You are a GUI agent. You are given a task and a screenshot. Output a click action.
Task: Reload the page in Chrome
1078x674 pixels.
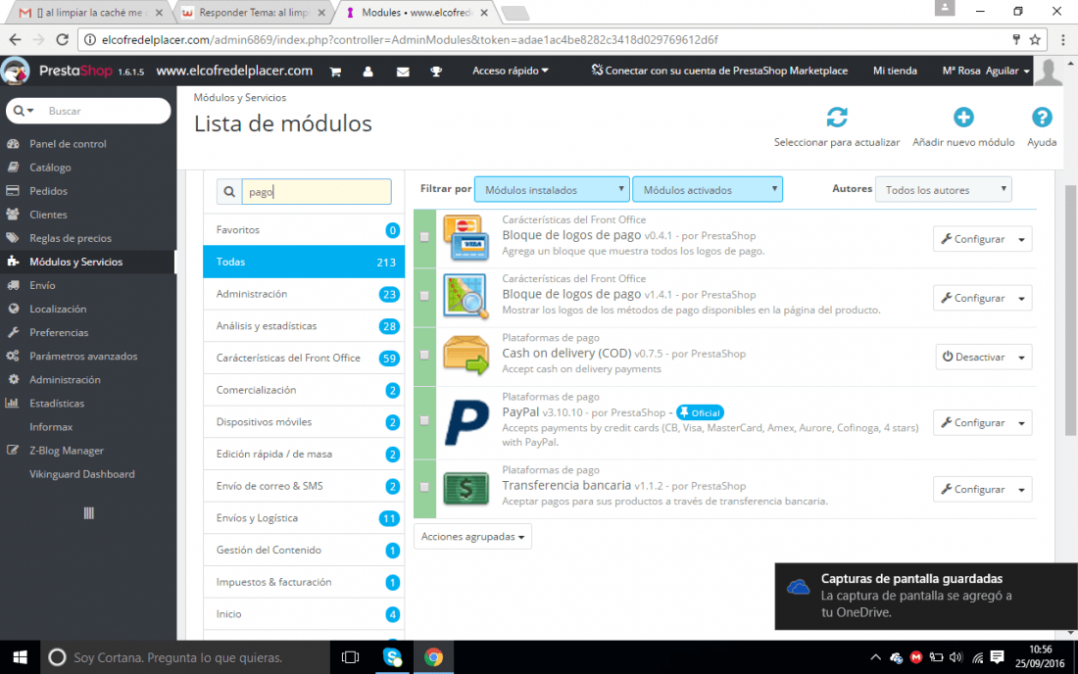click(x=62, y=39)
